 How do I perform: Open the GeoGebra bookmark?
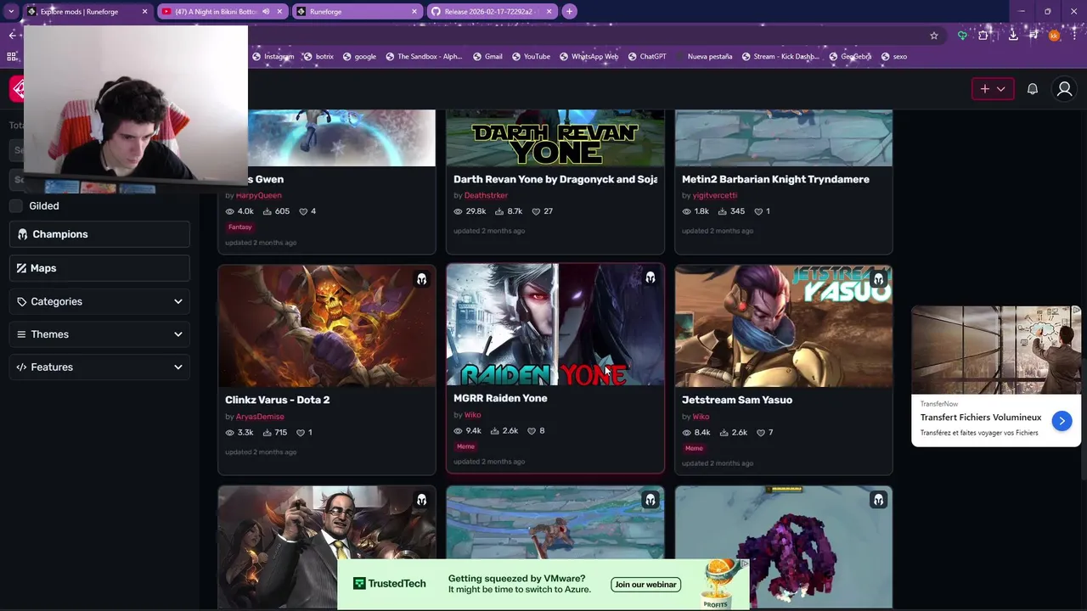pyautogui.click(x=850, y=57)
